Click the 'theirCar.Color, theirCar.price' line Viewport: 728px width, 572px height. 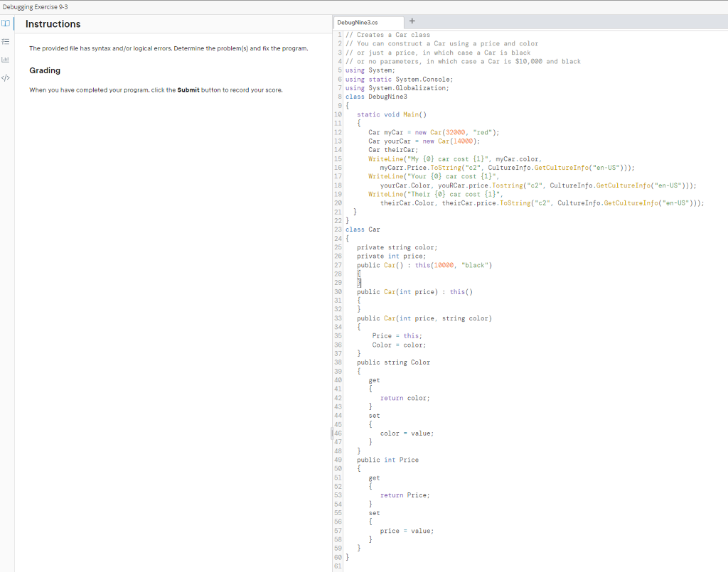tap(542, 203)
